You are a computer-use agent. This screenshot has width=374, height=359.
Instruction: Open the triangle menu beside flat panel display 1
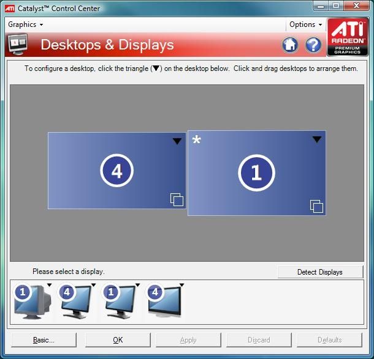tap(137, 285)
